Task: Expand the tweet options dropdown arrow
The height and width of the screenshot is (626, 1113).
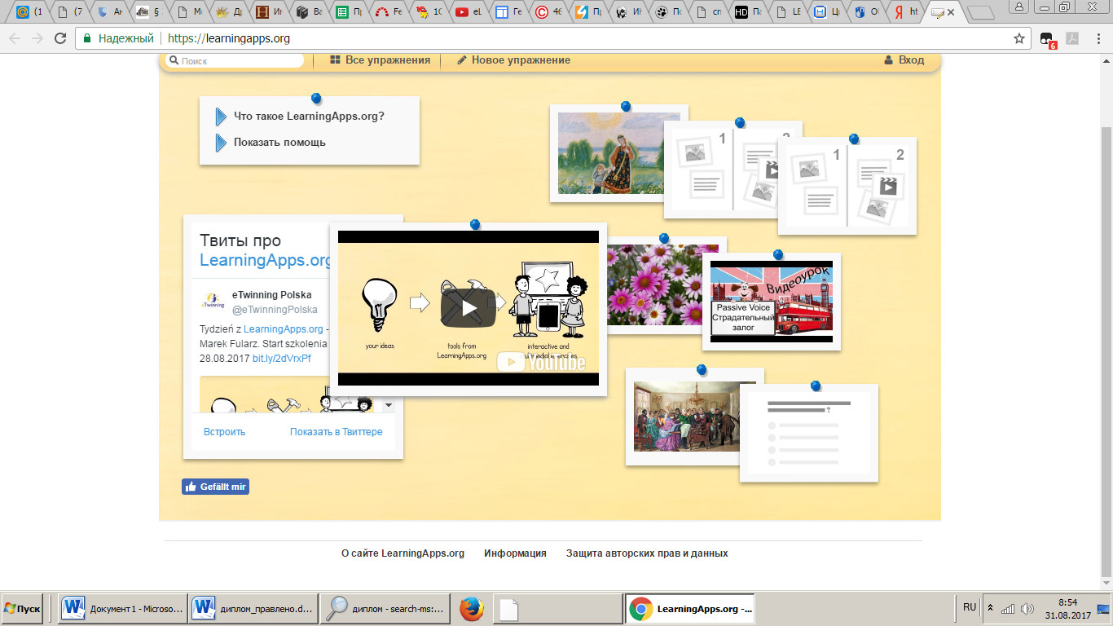Action: click(x=389, y=405)
